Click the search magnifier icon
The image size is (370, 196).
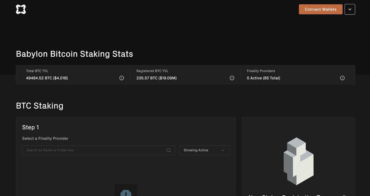click(169, 150)
